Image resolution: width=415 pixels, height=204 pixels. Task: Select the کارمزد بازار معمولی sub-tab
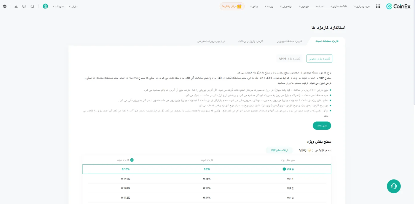pos(319,59)
